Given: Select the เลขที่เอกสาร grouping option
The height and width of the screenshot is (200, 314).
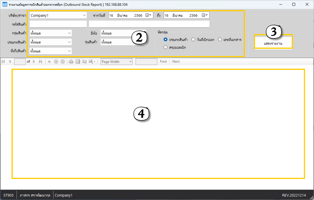Looking at the screenshot, I should (x=220, y=40).
